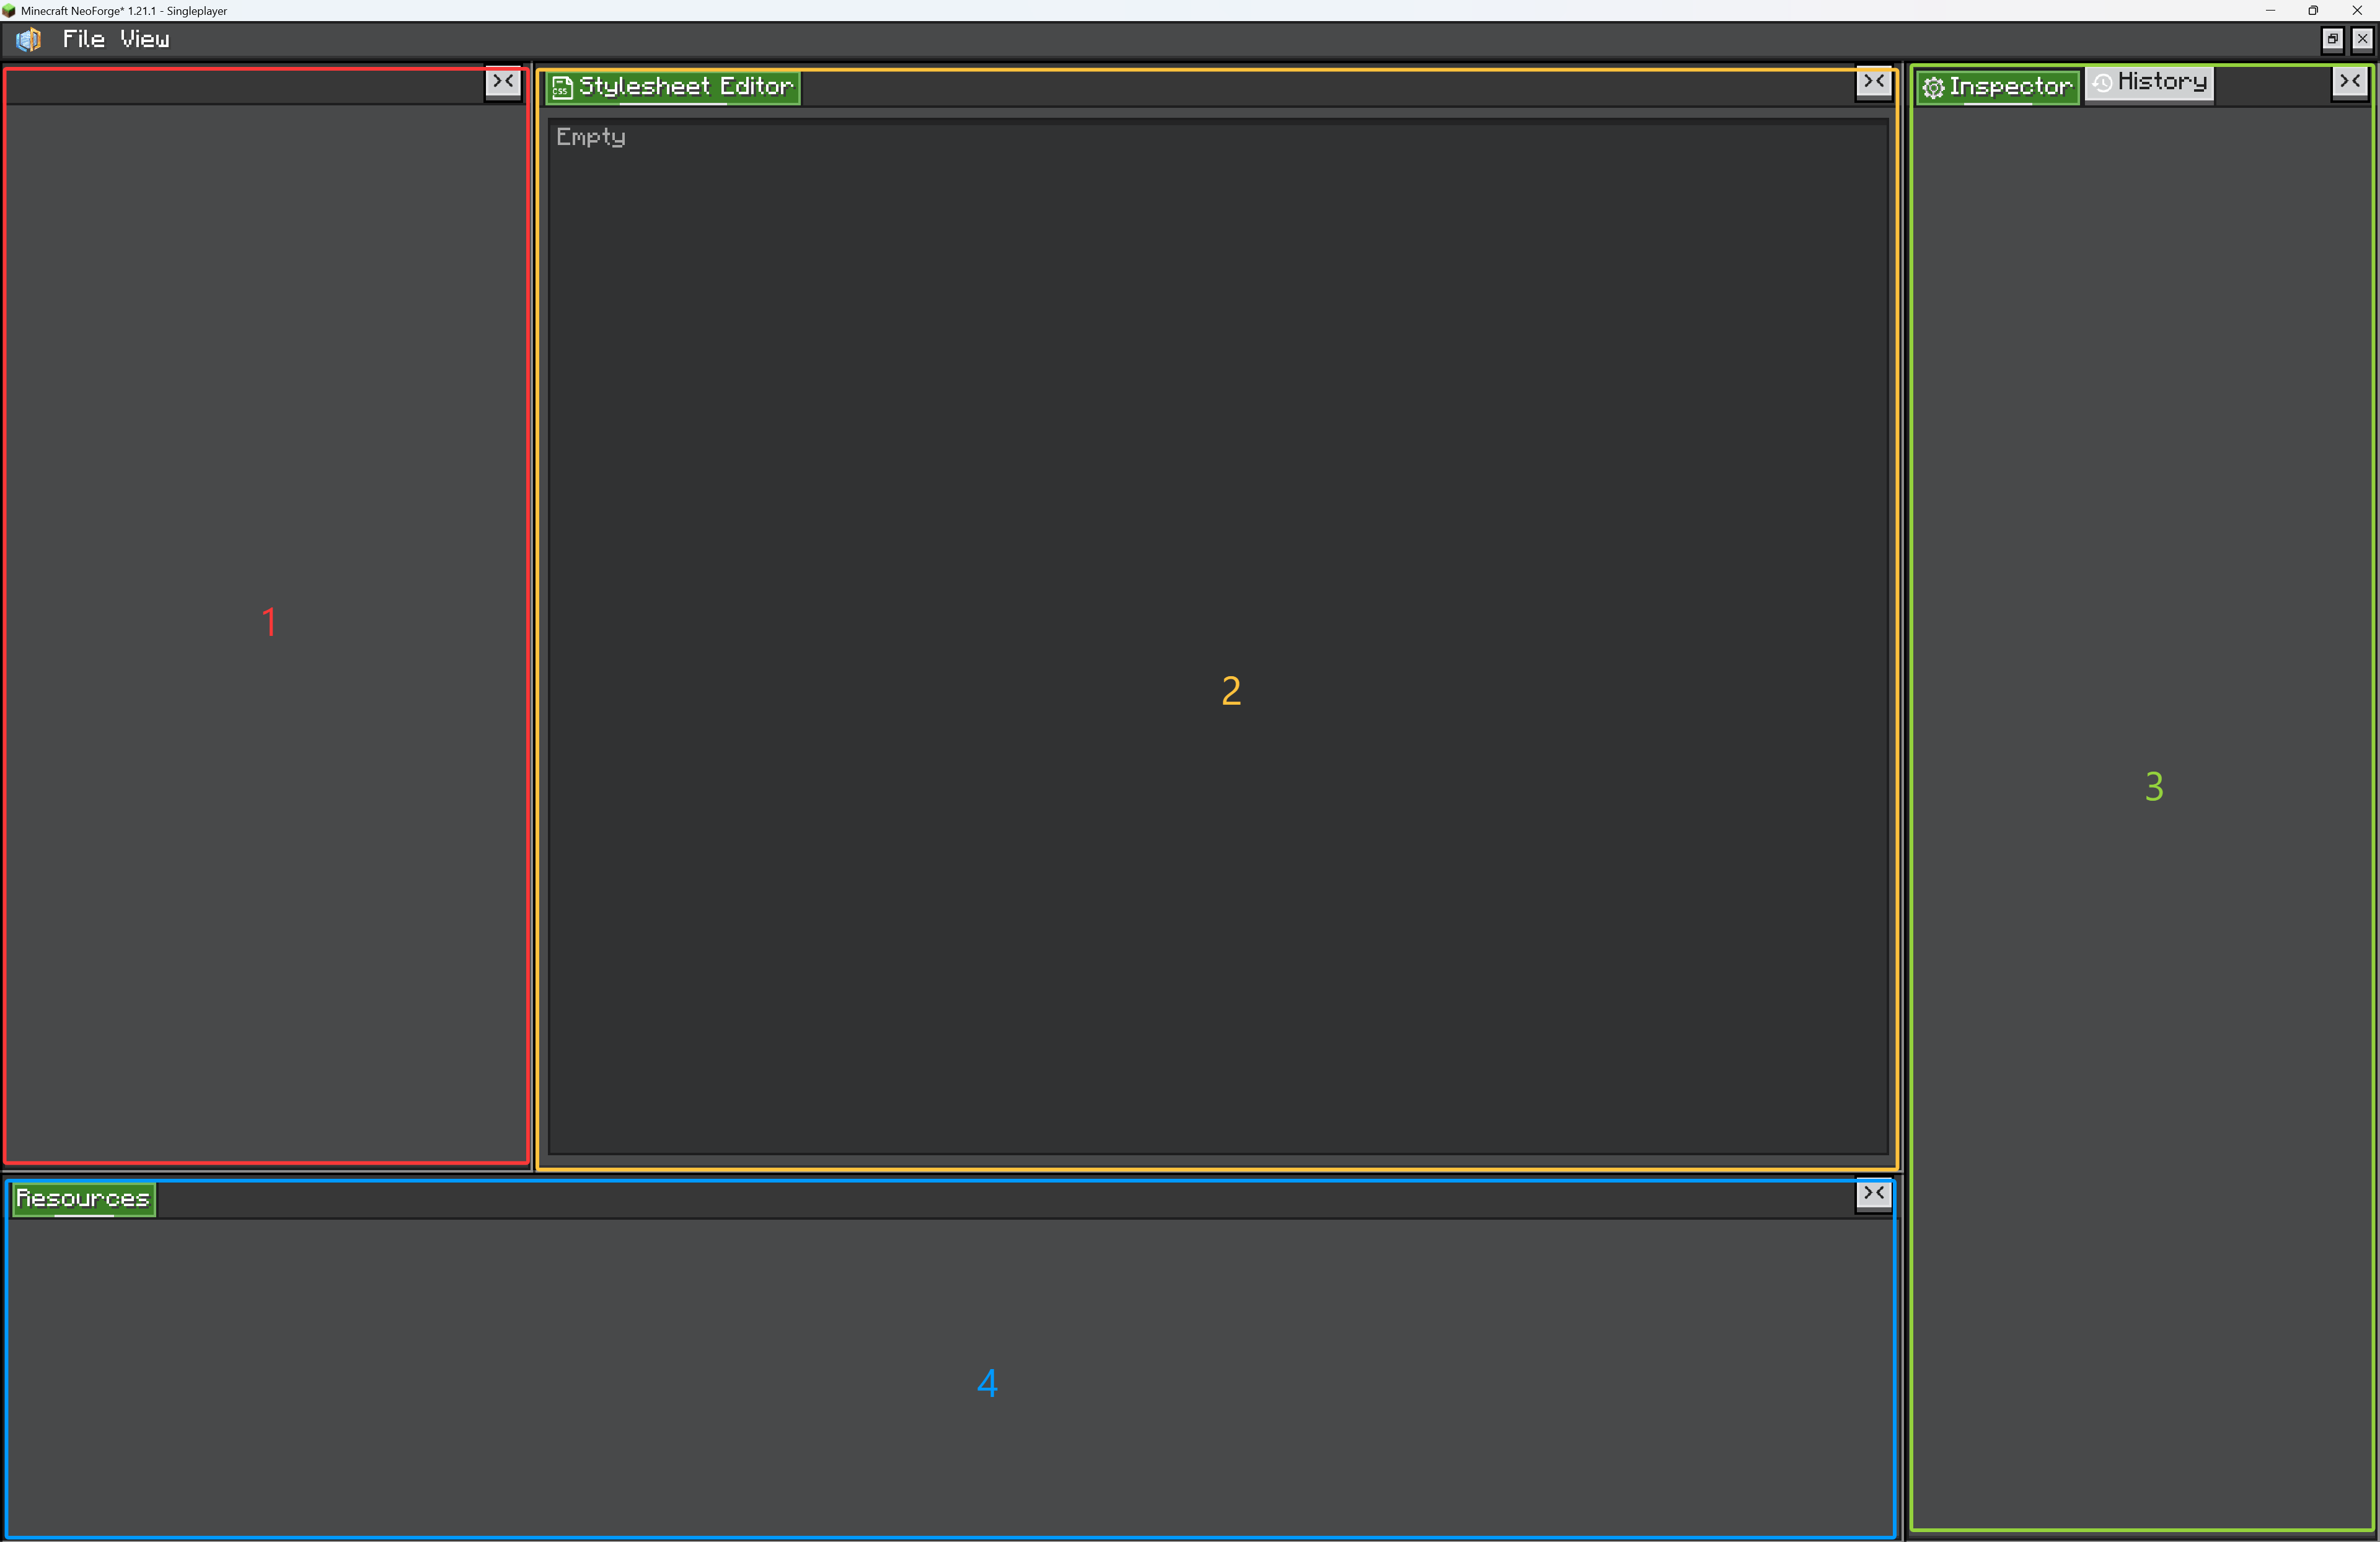Close the Minecraft NeoForge window
The image size is (2380, 1542).
tap(2357, 10)
